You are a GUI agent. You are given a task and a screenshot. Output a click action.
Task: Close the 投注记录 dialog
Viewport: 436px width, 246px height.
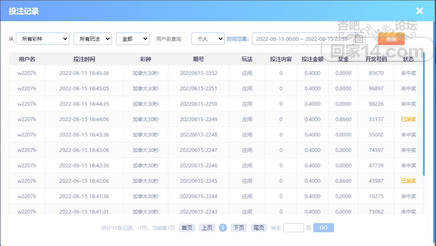coord(419,11)
